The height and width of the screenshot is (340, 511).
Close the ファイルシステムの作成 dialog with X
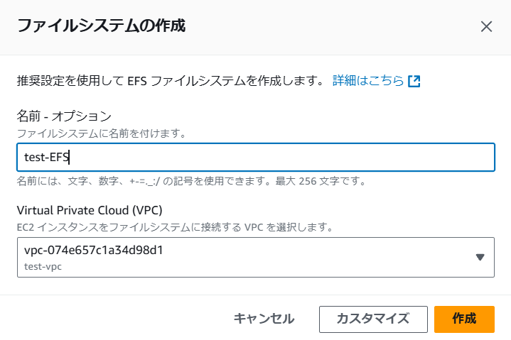(486, 27)
